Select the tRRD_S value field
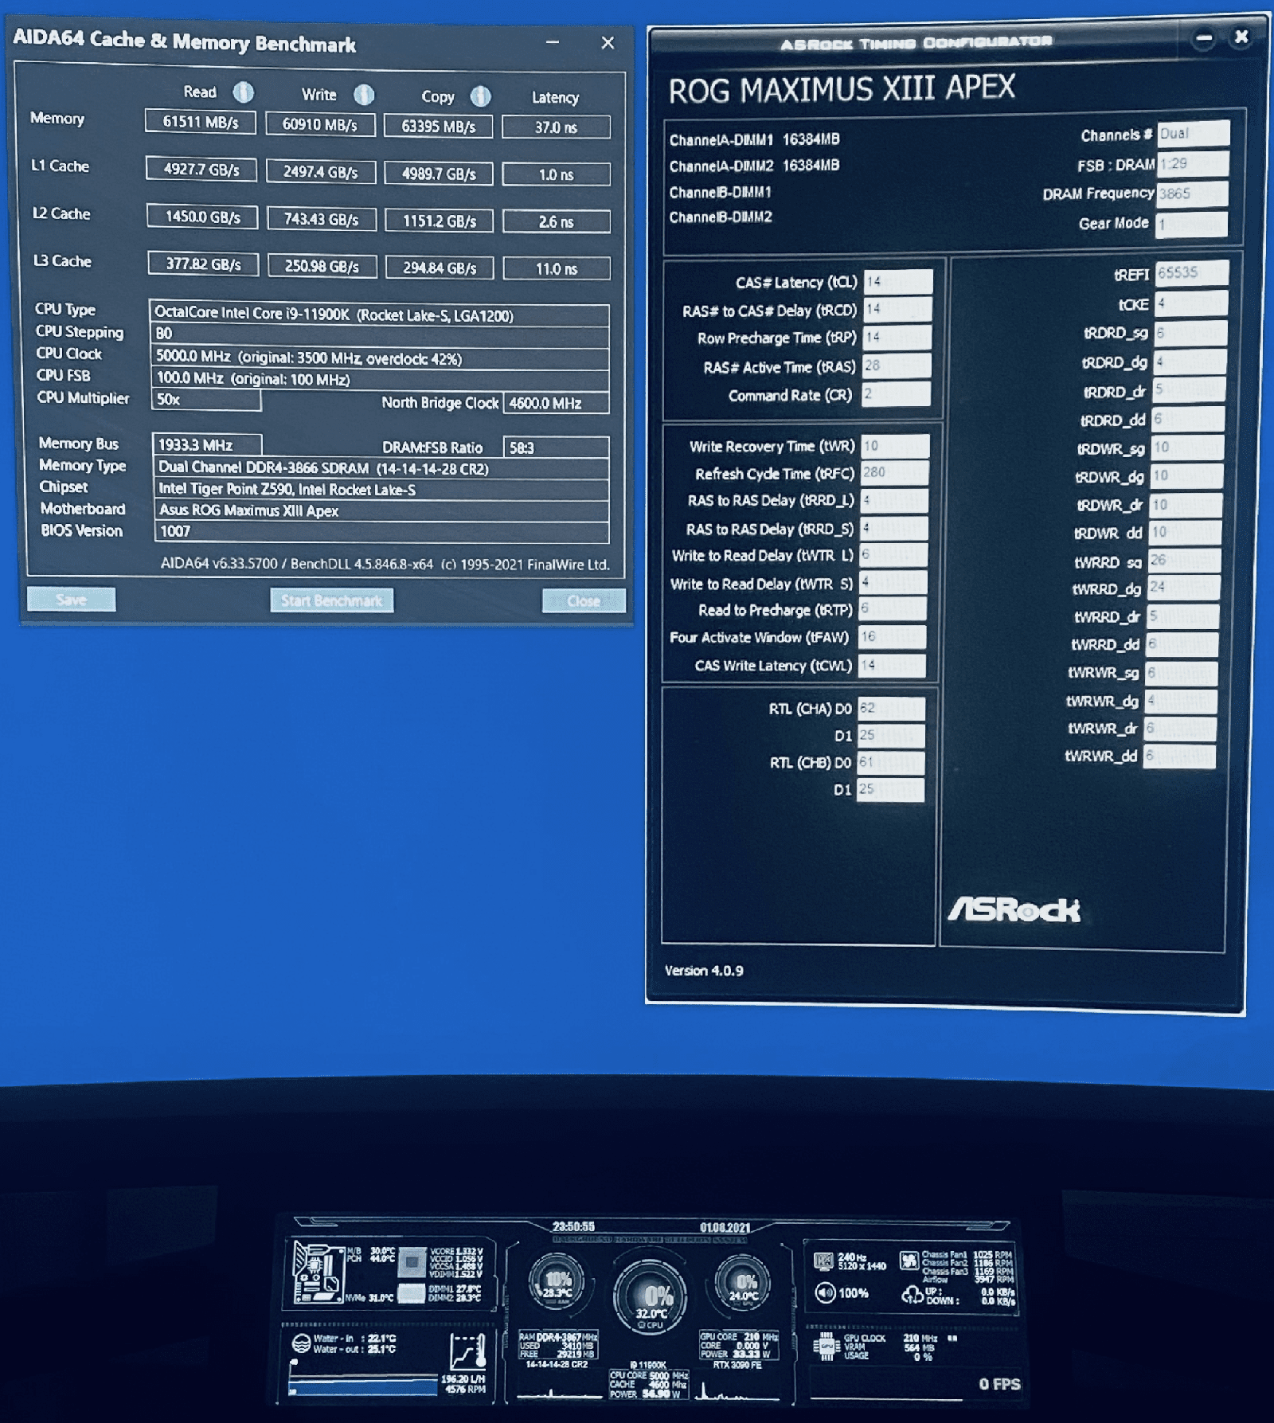1274x1423 pixels. coord(894,529)
